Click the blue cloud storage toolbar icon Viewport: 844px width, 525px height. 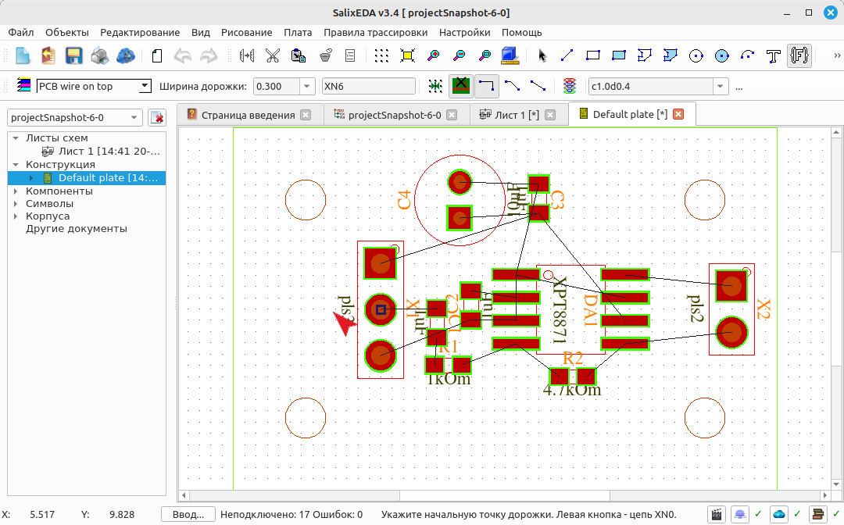(x=125, y=55)
